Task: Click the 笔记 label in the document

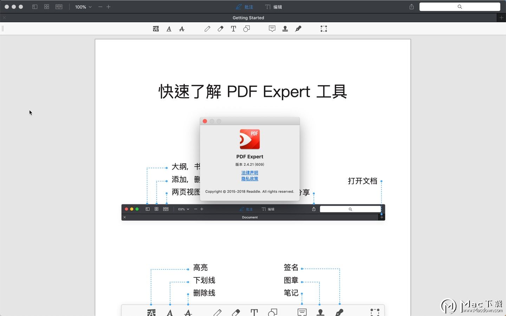Action: (291, 293)
